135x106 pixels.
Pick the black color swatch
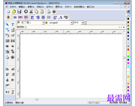(x=128, y=19)
